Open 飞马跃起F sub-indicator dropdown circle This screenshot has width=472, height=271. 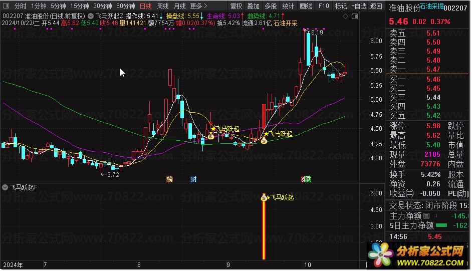point(5,187)
